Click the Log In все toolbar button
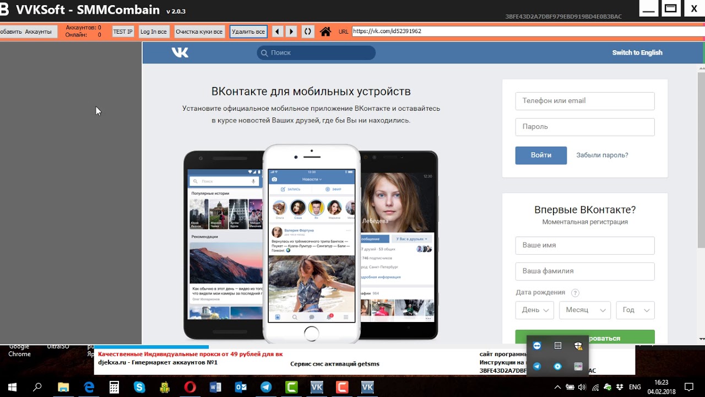705x397 pixels. [x=153, y=31]
